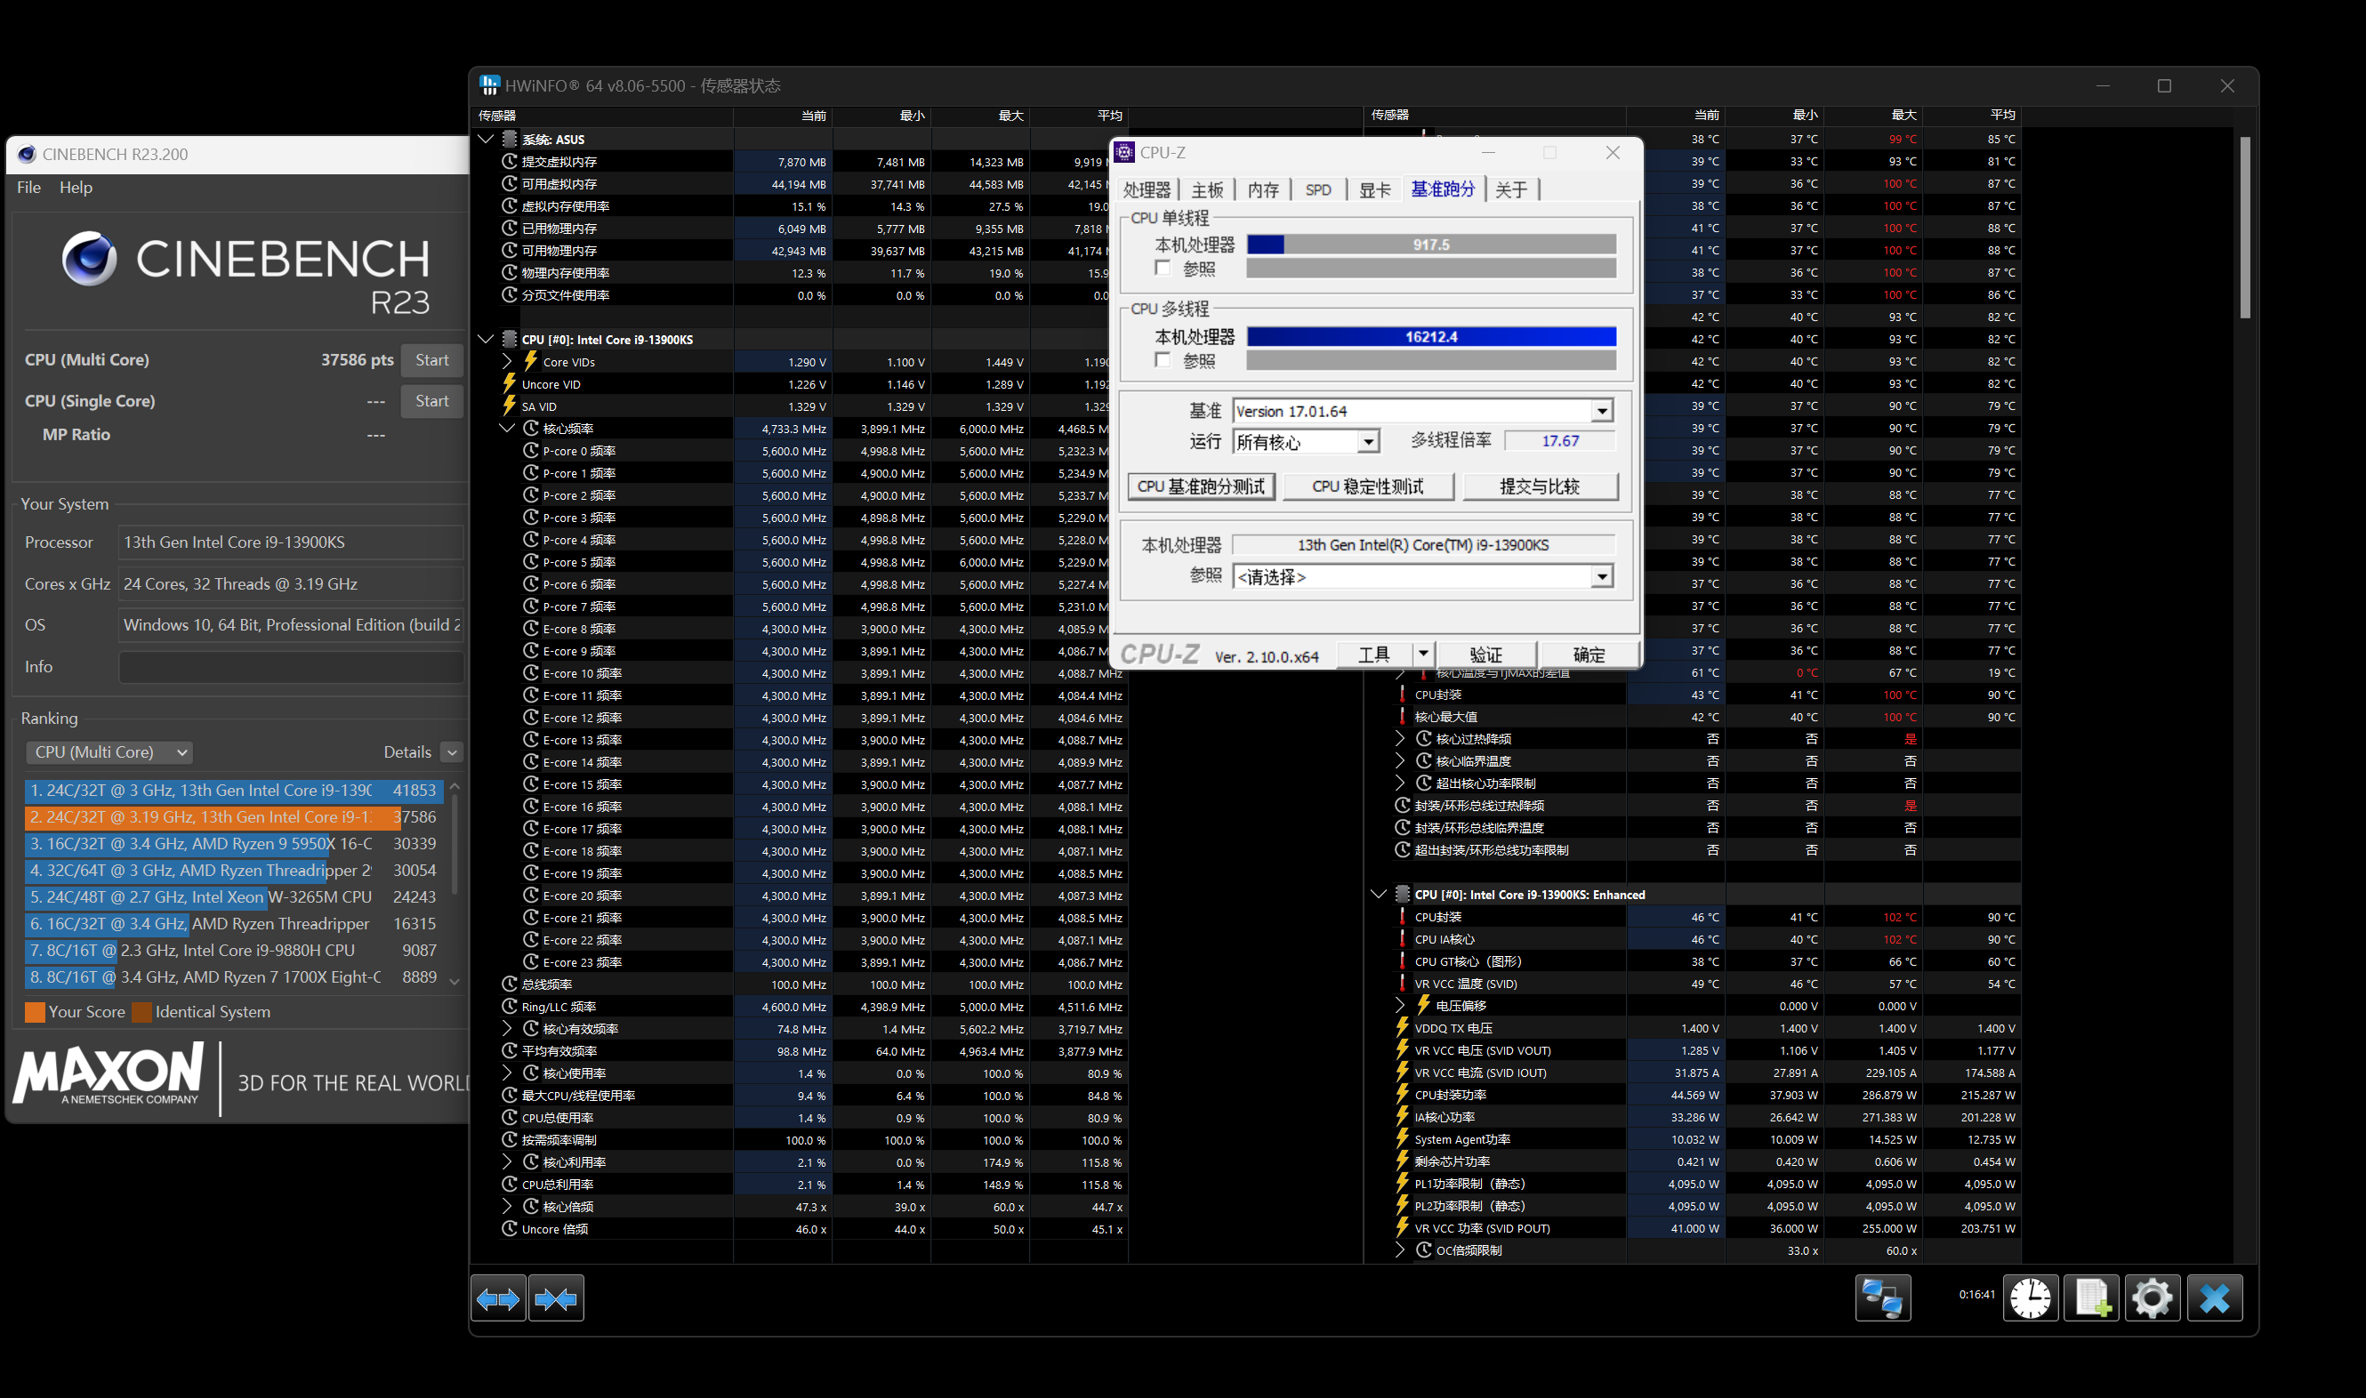Click the chip icon of CPU [#0] i9-13900KS
Screen dimensions: 2366x1398
(510, 339)
